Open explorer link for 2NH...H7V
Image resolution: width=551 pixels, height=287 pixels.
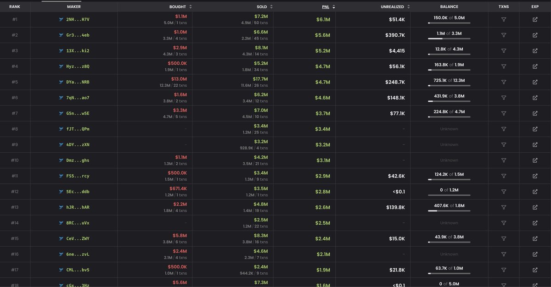point(535,20)
